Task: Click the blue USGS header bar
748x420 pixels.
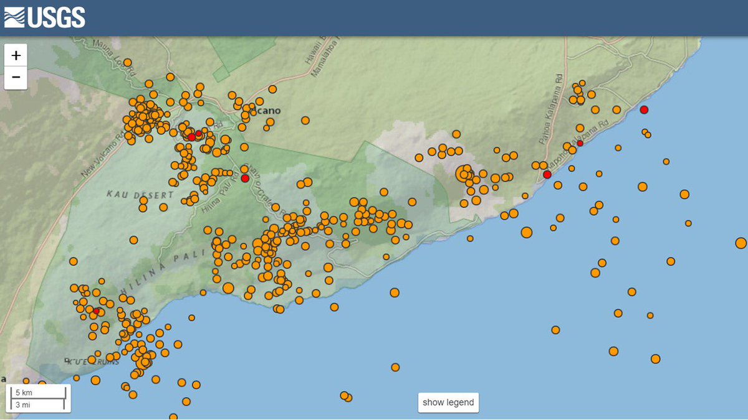Action: [374, 18]
